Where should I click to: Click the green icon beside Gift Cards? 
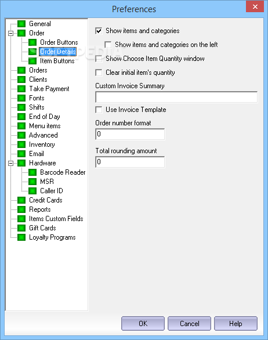pos(21,228)
